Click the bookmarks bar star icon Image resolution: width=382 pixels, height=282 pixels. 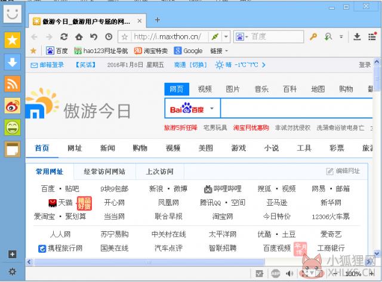tap(33, 51)
